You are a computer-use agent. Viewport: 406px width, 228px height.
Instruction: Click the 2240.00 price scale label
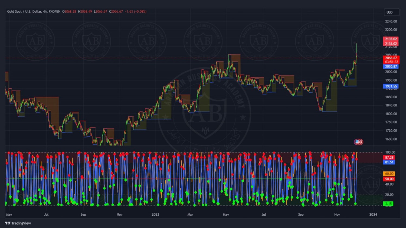pyautogui.click(x=391, y=21)
